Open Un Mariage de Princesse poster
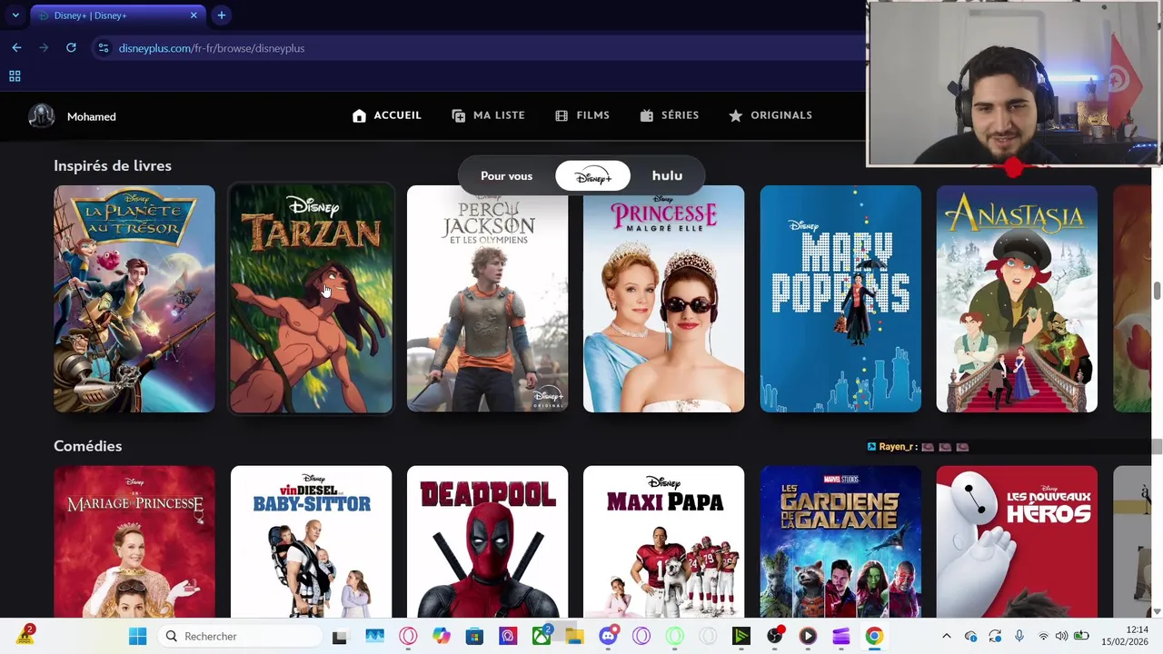This screenshot has width=1163, height=654. (x=134, y=542)
